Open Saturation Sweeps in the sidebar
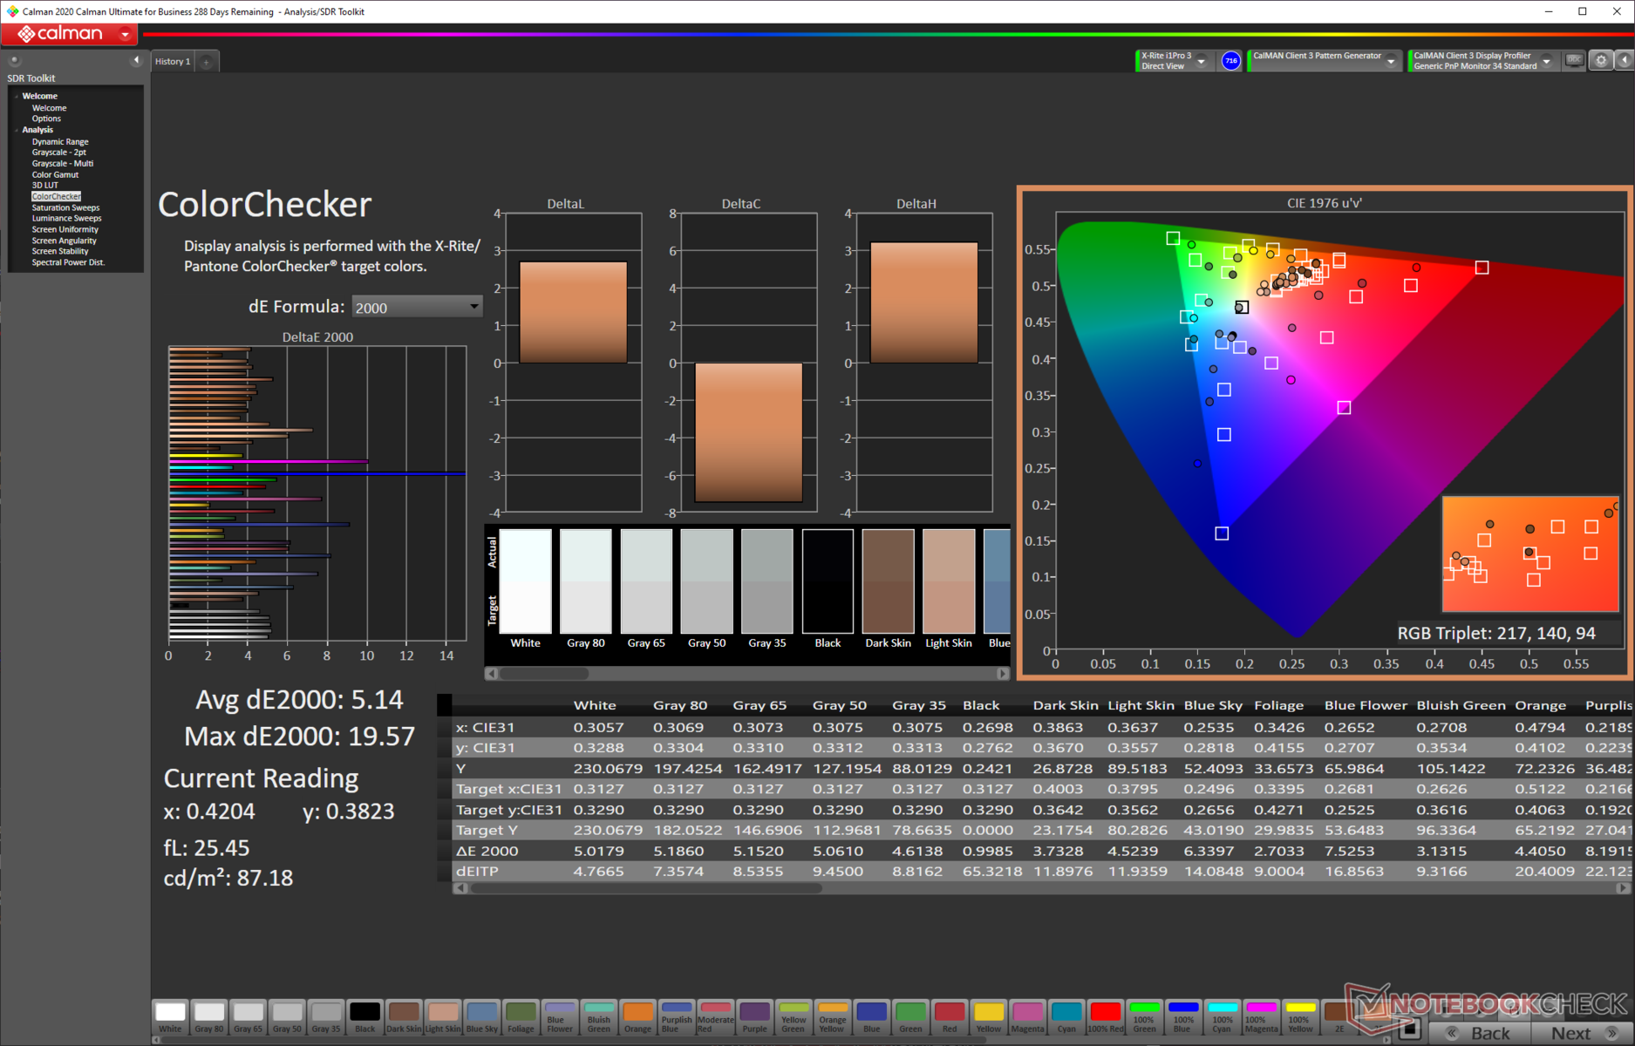The height and width of the screenshot is (1046, 1635). (x=65, y=207)
